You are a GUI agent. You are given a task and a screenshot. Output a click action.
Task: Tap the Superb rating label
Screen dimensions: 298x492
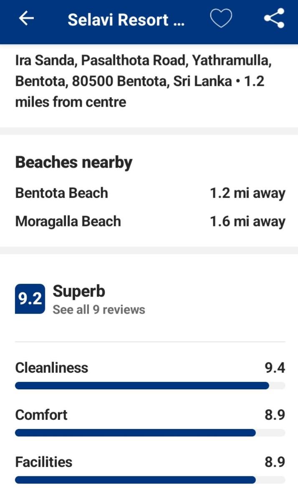[x=79, y=291]
